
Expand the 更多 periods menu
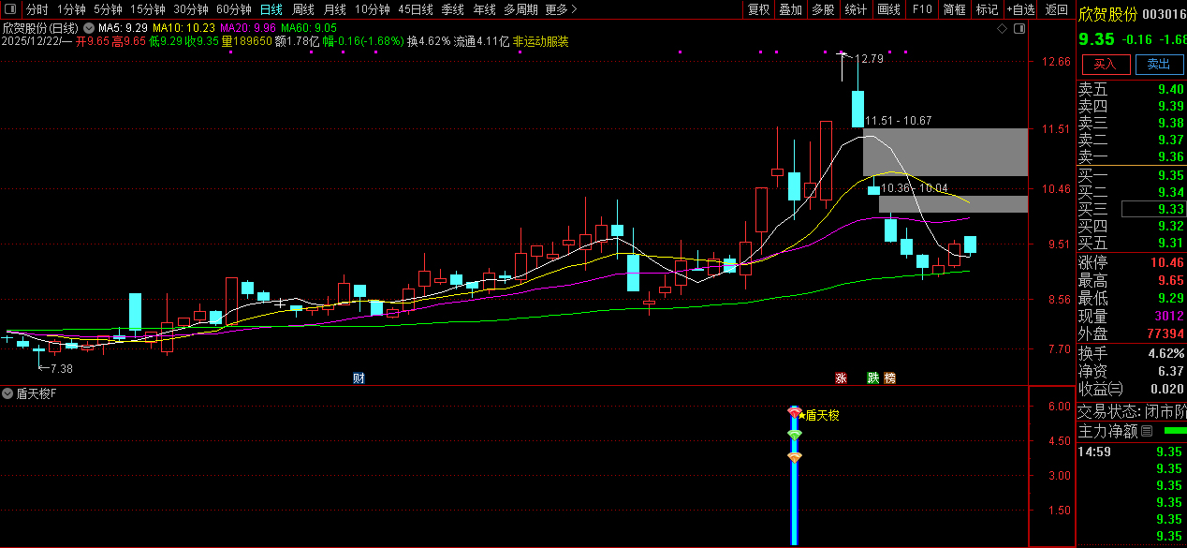561,9
